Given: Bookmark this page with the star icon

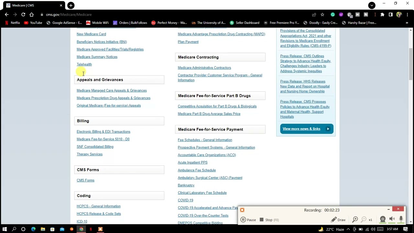Looking at the screenshot, I should click(322, 15).
